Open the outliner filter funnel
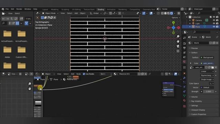 pos(219,13)
